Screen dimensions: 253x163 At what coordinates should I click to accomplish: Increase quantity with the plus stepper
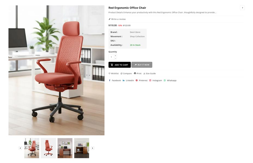(115, 56)
